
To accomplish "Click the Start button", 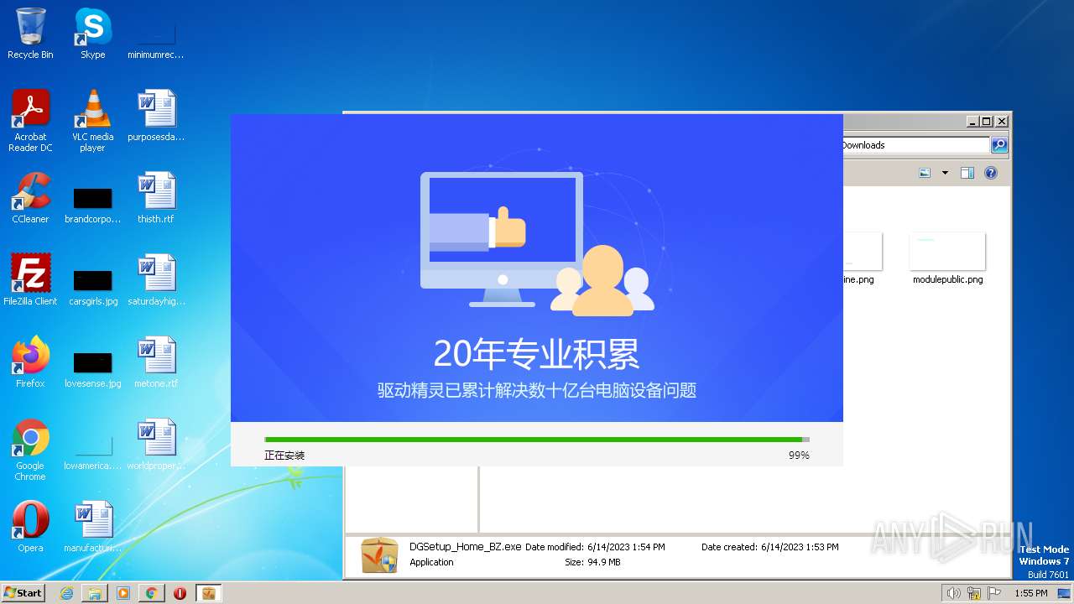I will click(23, 592).
